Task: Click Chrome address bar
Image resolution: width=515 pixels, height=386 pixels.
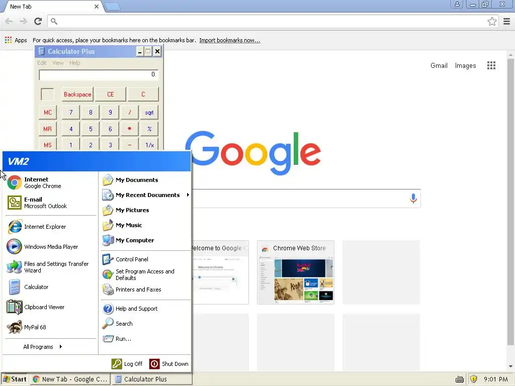Action: tap(273, 21)
